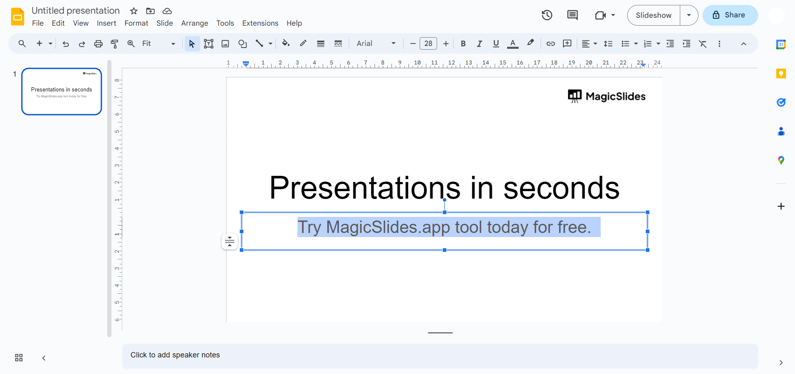Open the comments history icon
The width and height of the screenshot is (795, 374).
click(x=572, y=15)
